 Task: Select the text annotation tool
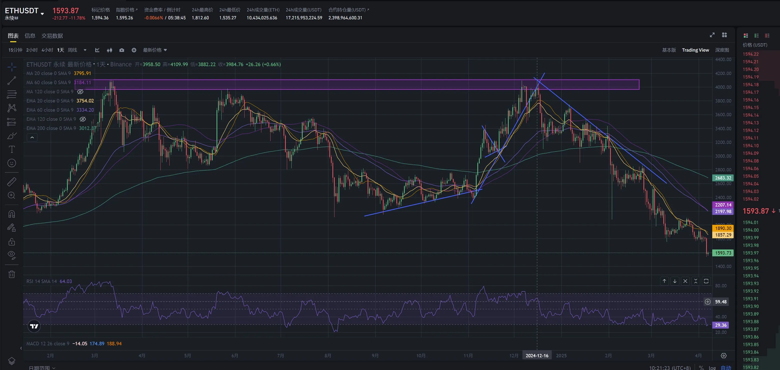coord(11,149)
